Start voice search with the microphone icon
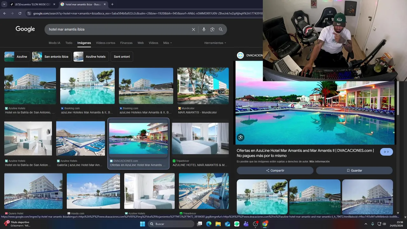Viewport: 407px width, 229px height. [x=204, y=29]
